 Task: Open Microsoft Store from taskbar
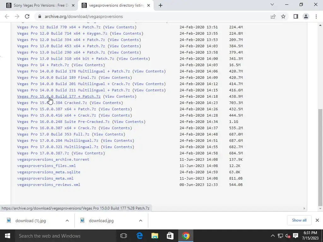coord(170,236)
